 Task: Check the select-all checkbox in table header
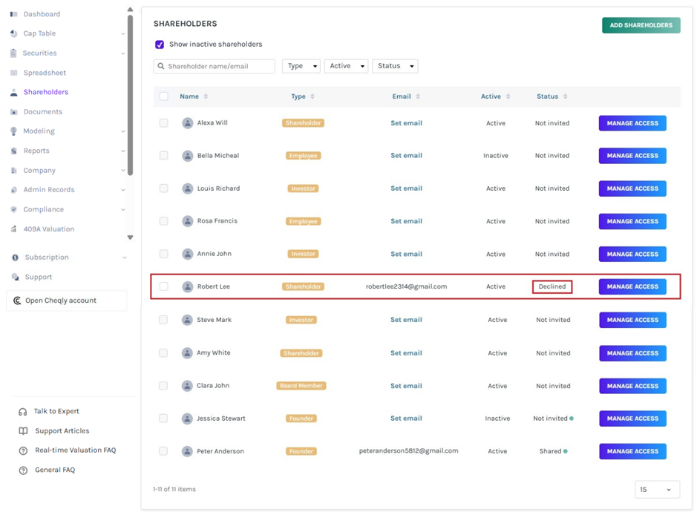point(164,96)
